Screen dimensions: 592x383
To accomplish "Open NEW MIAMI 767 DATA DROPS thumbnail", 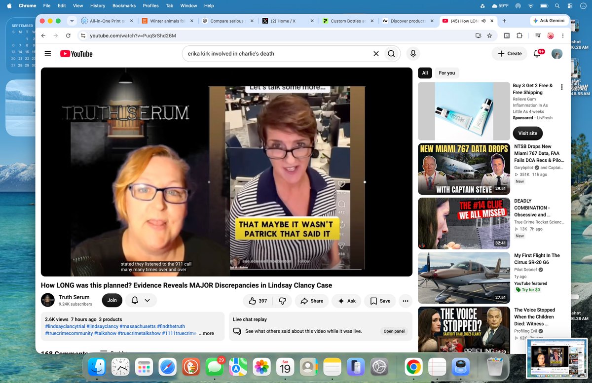I will [464, 169].
